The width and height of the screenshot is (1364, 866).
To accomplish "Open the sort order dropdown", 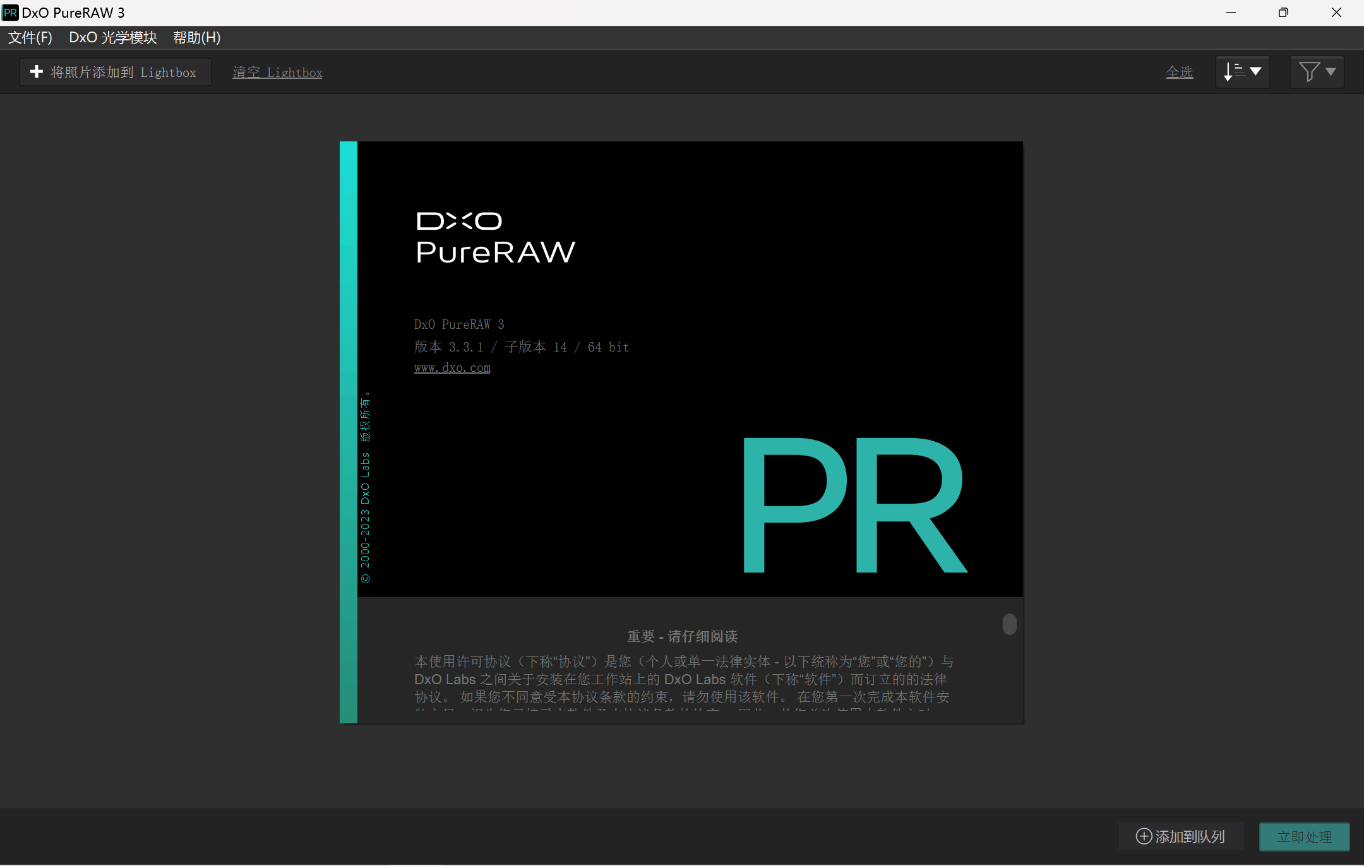I will pyautogui.click(x=1242, y=72).
